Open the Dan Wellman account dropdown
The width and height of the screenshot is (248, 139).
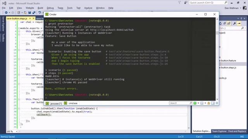click(x=241, y=8)
